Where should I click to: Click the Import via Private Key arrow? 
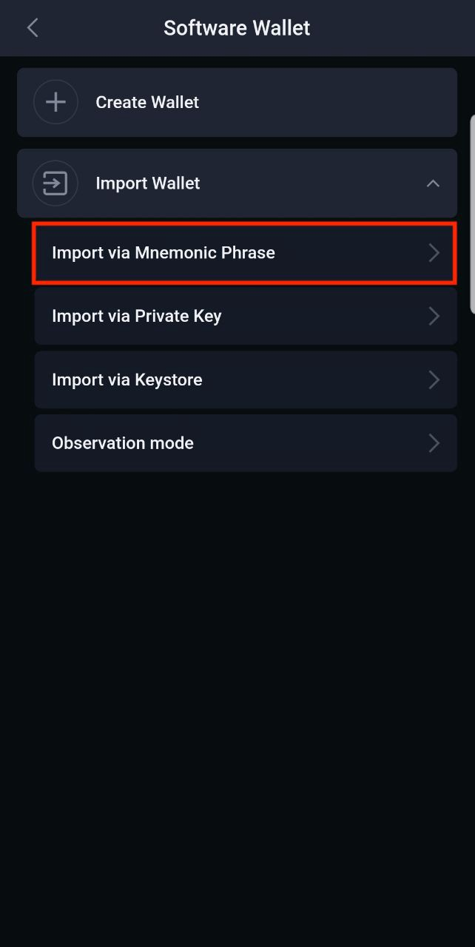point(434,317)
